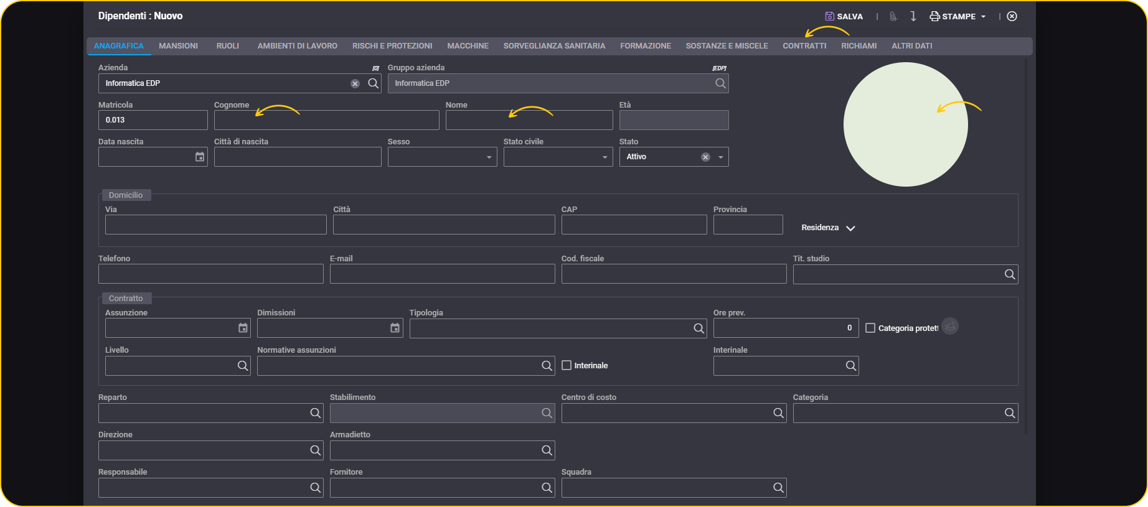Click the Tipologia search icon
This screenshot has width=1148, height=507.
[x=699, y=328]
